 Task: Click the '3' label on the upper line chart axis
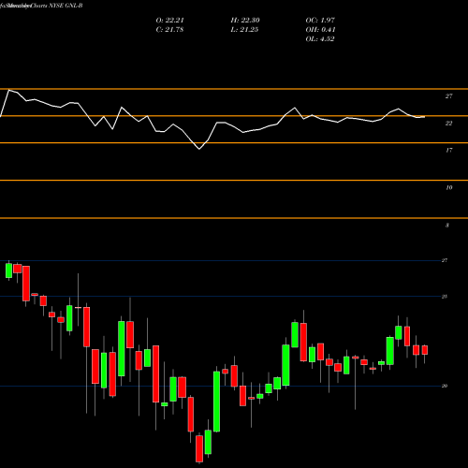tap(447, 226)
